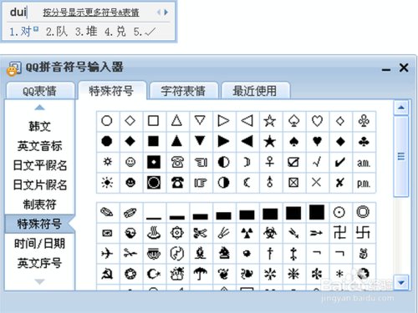
Task: Choose candidate 4 兑
Action: pyautogui.click(x=115, y=32)
